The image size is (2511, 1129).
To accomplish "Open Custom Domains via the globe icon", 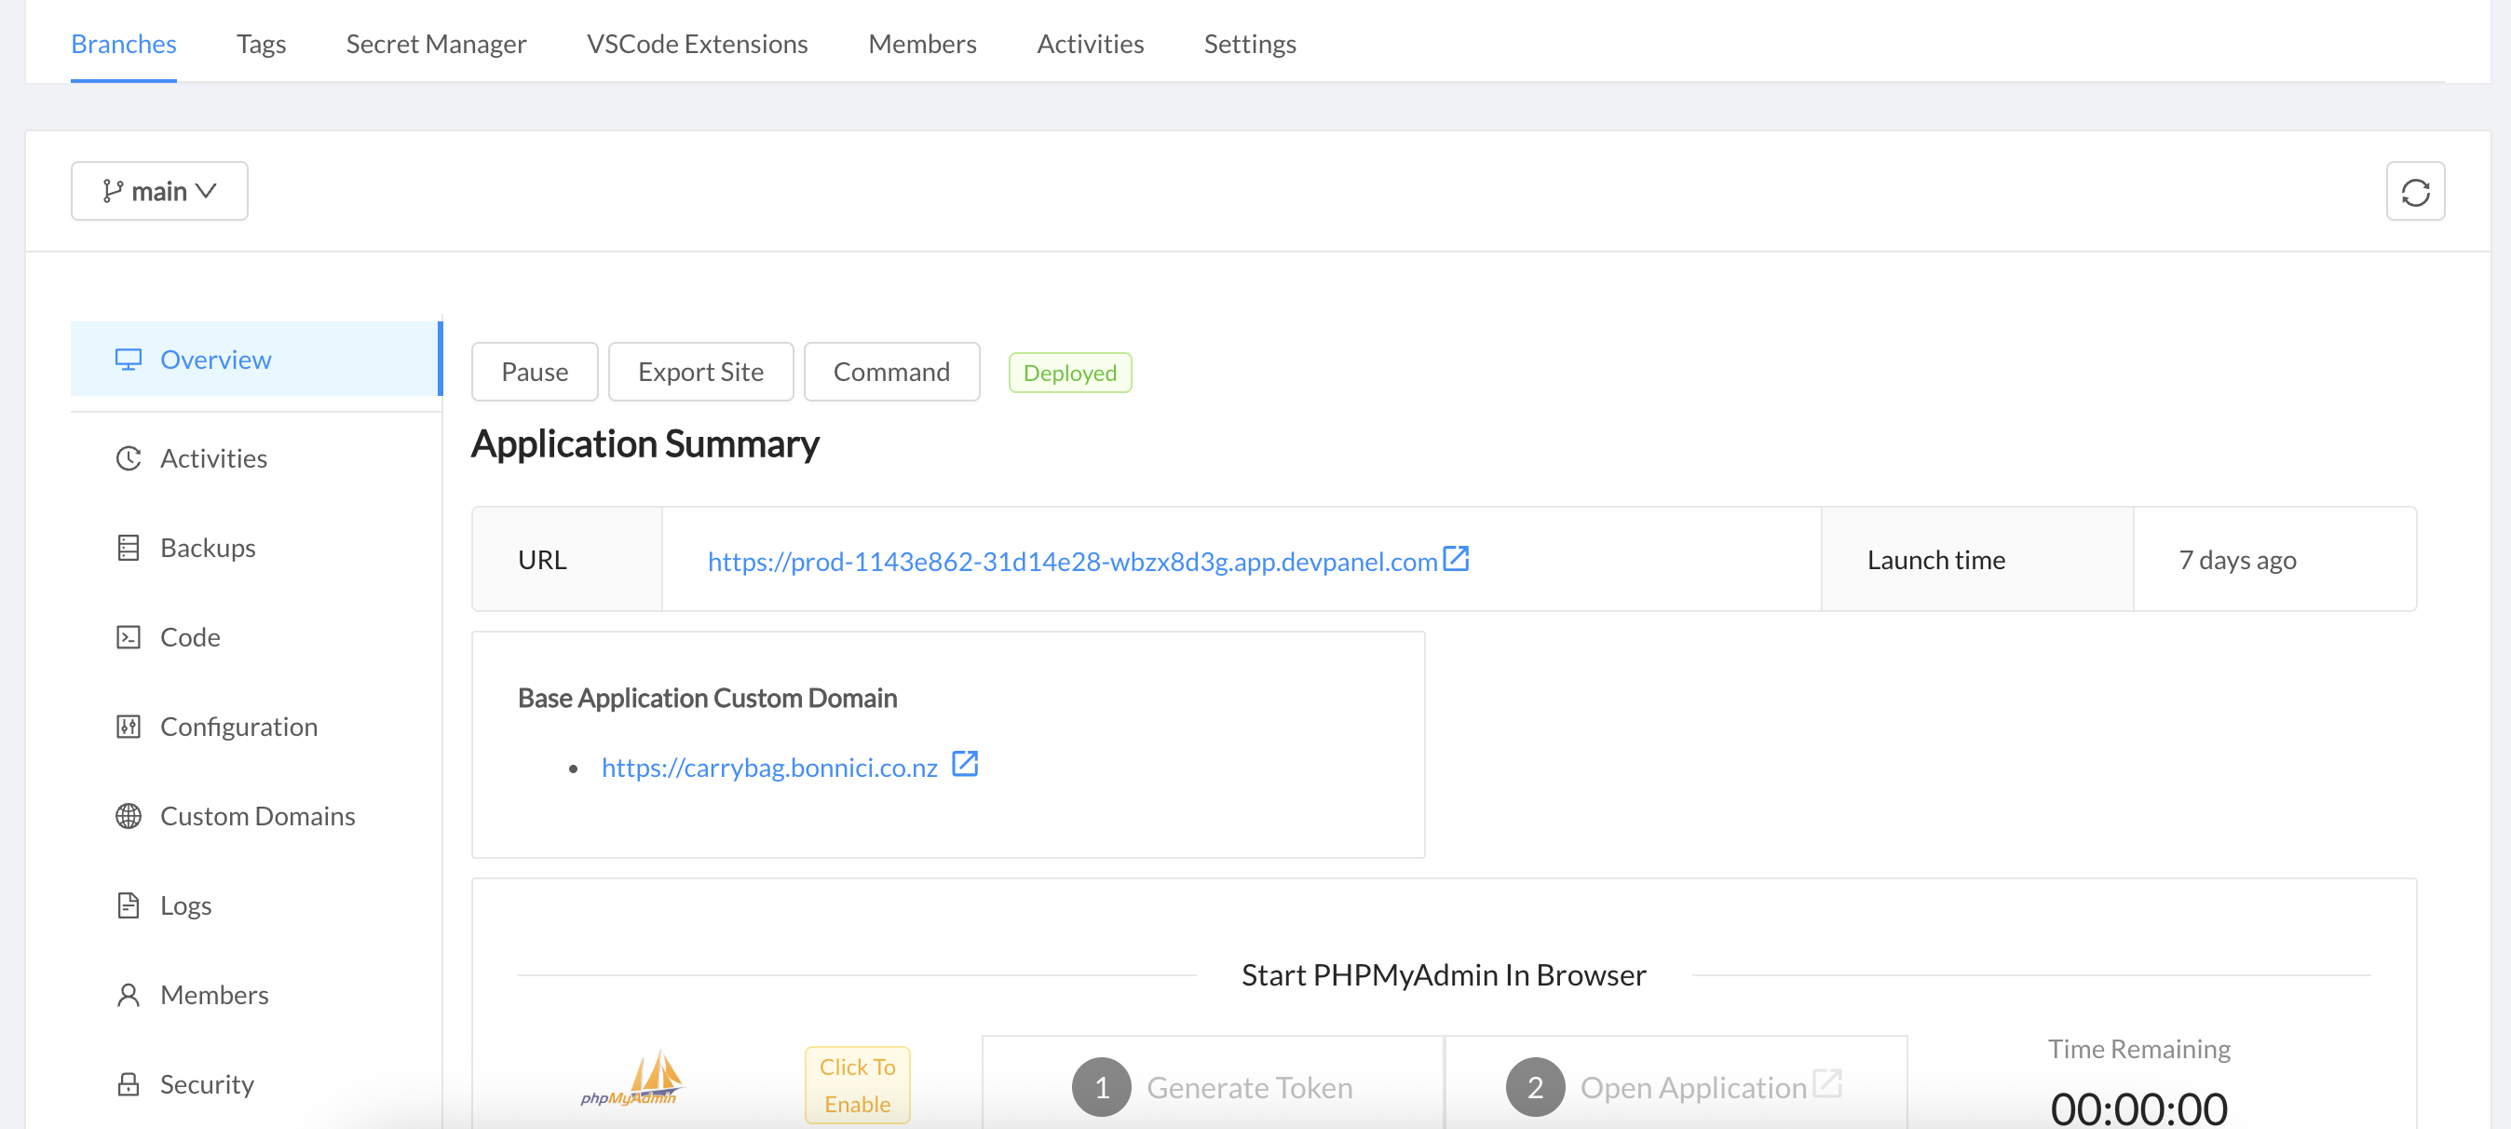I will 129,816.
